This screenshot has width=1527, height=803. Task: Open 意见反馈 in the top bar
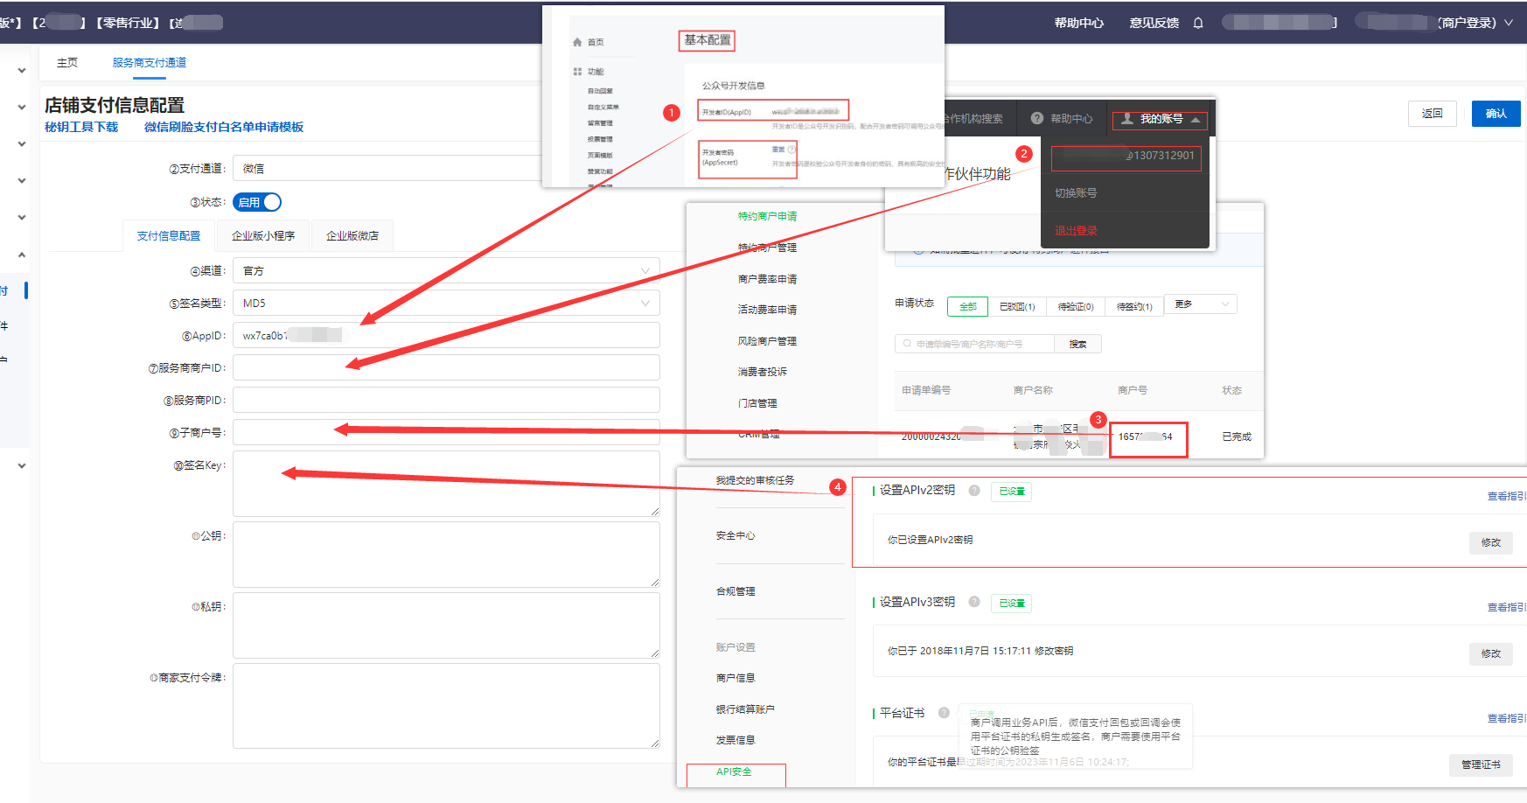coord(1154,24)
